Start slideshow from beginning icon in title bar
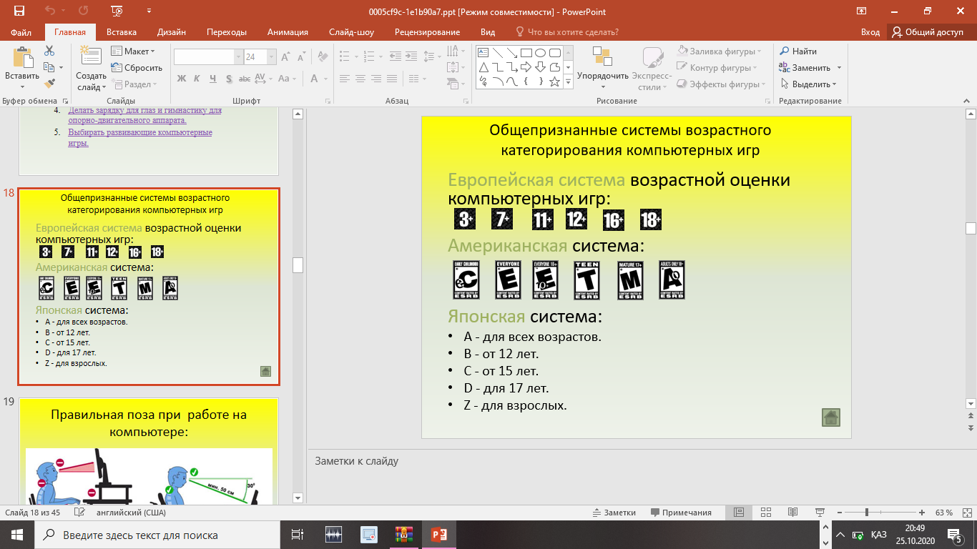977x549 pixels. [x=117, y=11]
